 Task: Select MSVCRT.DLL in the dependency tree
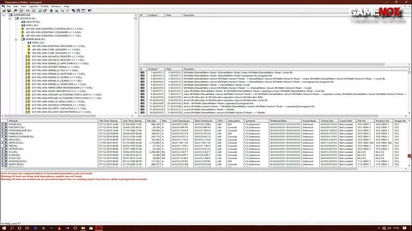pyautogui.click(x=33, y=22)
